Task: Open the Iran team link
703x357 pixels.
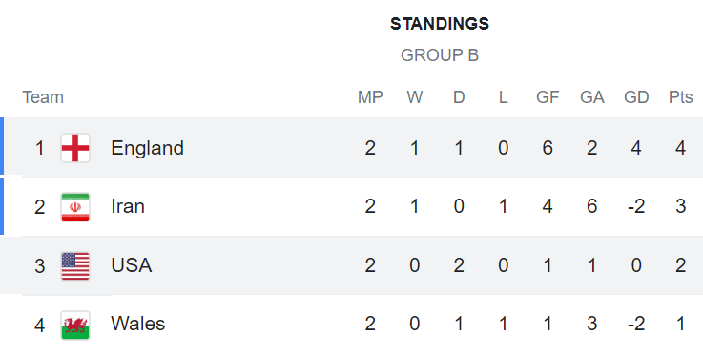Action: (x=128, y=207)
